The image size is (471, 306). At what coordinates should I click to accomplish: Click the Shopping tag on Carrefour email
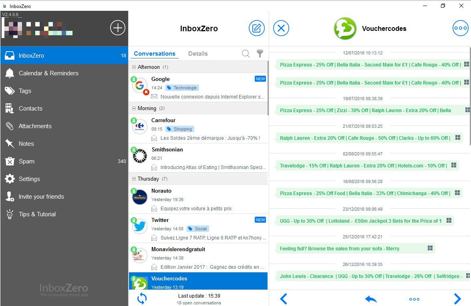click(179, 129)
